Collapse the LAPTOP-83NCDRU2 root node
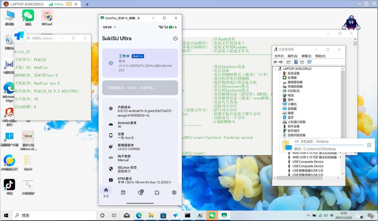Image resolution: width=378 pixels, height=221 pixels. click(276, 69)
